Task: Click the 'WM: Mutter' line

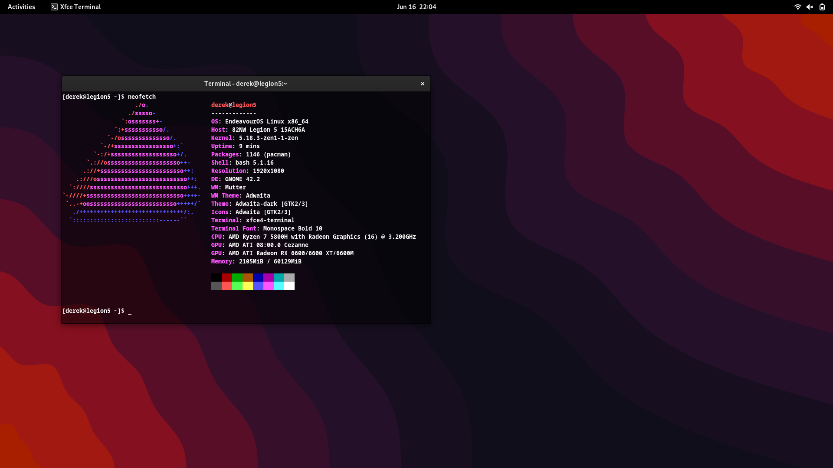Action: (x=229, y=187)
